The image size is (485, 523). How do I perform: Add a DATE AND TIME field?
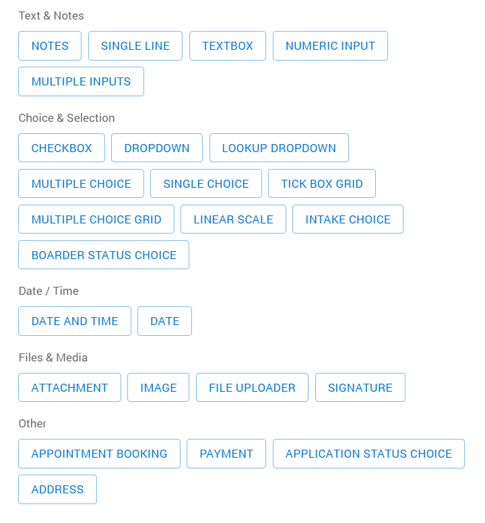75,321
